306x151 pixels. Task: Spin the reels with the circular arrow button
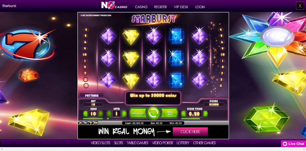click(154, 113)
